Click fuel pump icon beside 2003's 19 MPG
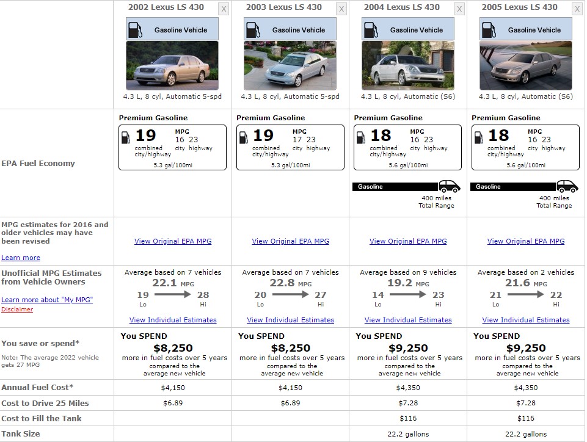 [x=243, y=137]
